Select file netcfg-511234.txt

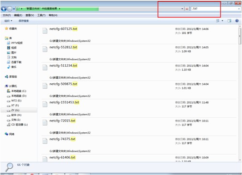point(63,65)
